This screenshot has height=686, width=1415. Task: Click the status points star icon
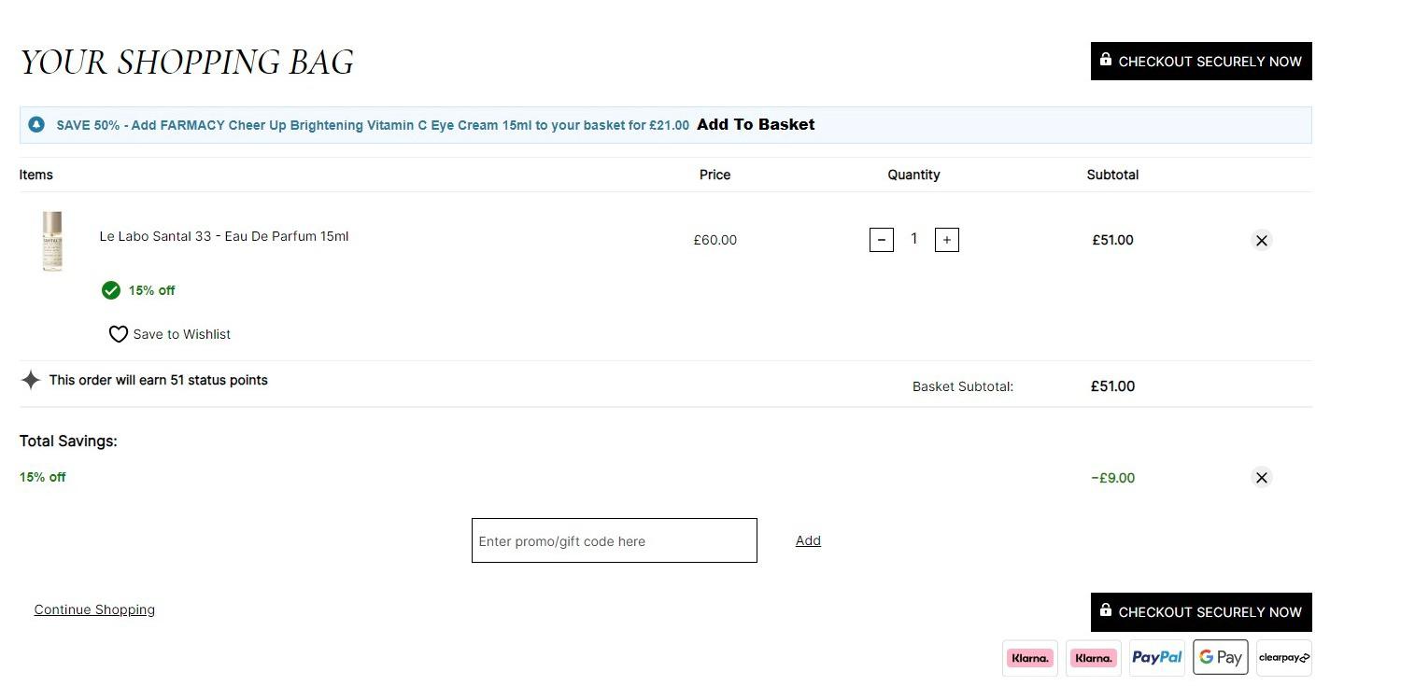coord(31,380)
